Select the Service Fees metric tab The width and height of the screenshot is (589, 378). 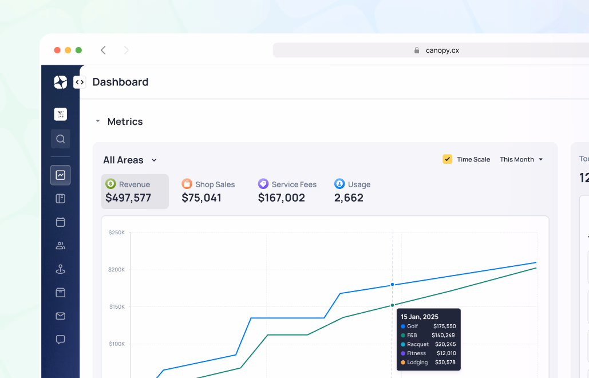287,191
